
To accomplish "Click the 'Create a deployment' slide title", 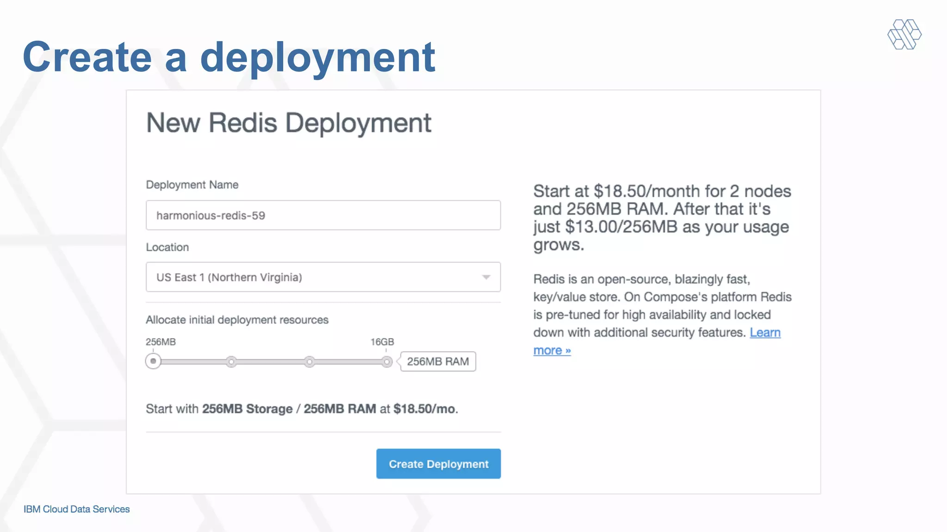I will 229,57.
